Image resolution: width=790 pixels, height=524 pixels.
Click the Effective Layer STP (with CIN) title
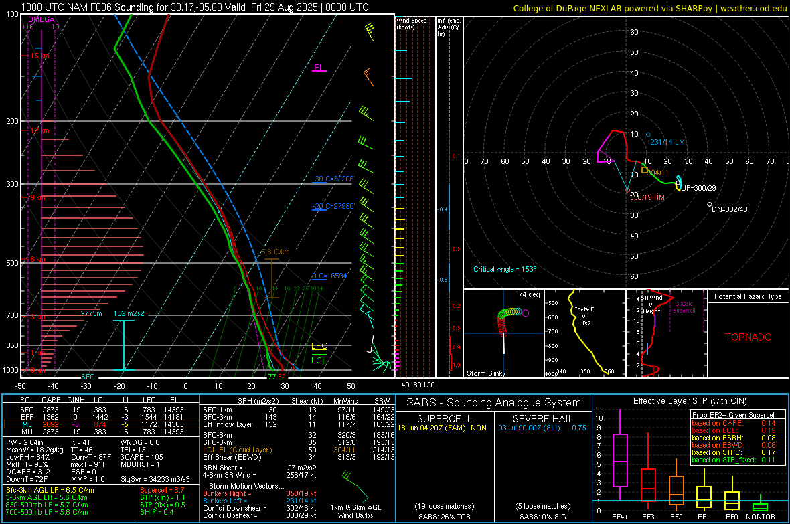click(690, 401)
